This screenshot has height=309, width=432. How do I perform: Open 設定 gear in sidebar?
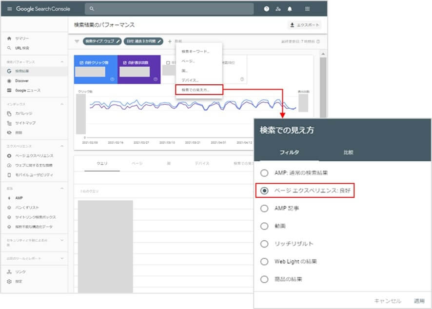(x=9, y=282)
